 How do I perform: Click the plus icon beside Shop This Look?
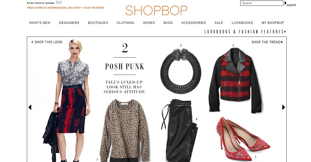32,42
